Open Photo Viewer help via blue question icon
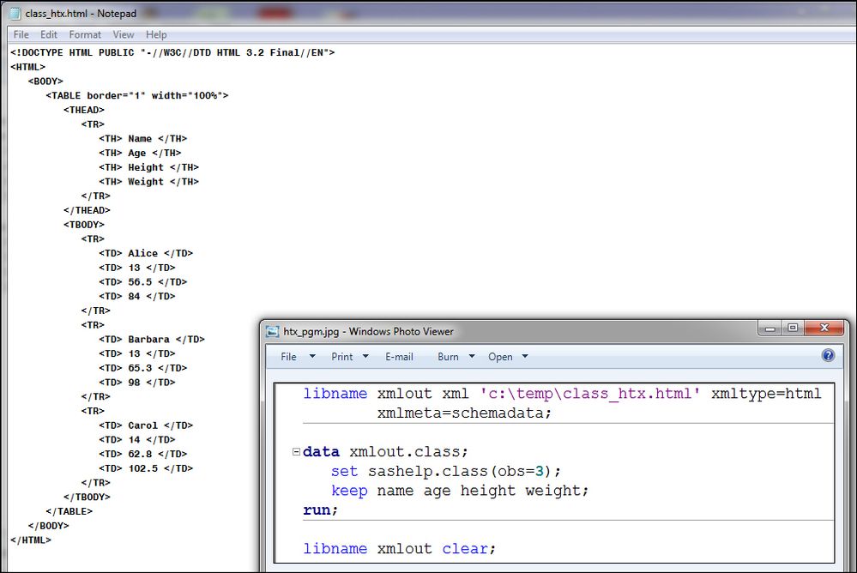Screen dimensions: 857x573 point(828,356)
